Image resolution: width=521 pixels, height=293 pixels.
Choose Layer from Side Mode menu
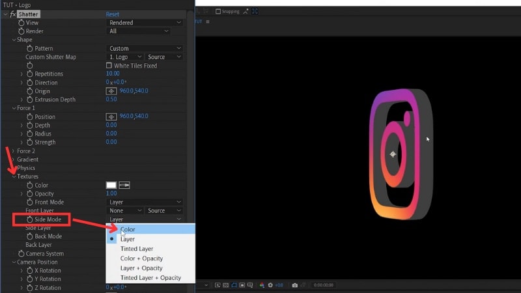pyautogui.click(x=150, y=239)
